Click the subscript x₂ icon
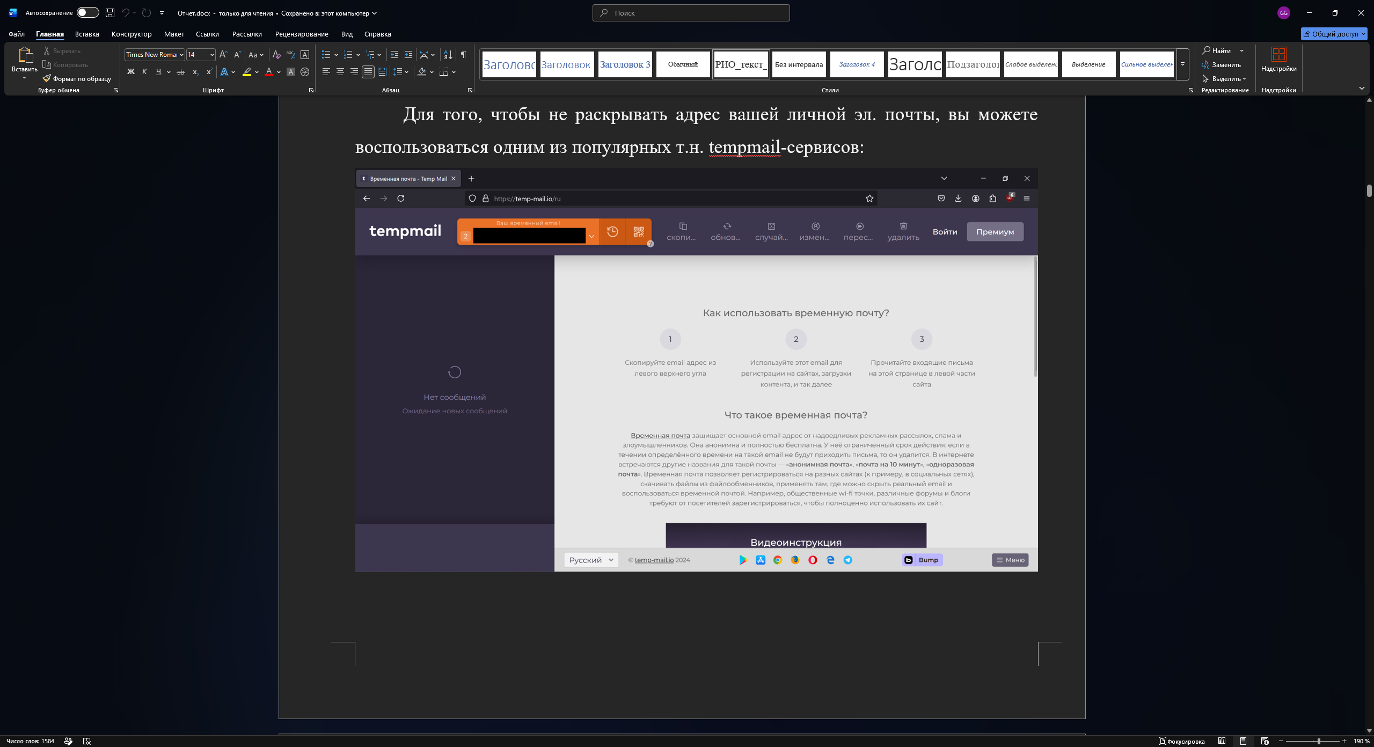Viewport: 1374px width, 747px height. click(195, 72)
